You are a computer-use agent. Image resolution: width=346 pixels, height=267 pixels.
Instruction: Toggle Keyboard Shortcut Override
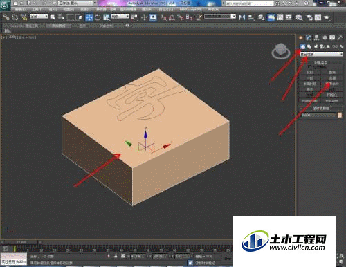coord(153,17)
